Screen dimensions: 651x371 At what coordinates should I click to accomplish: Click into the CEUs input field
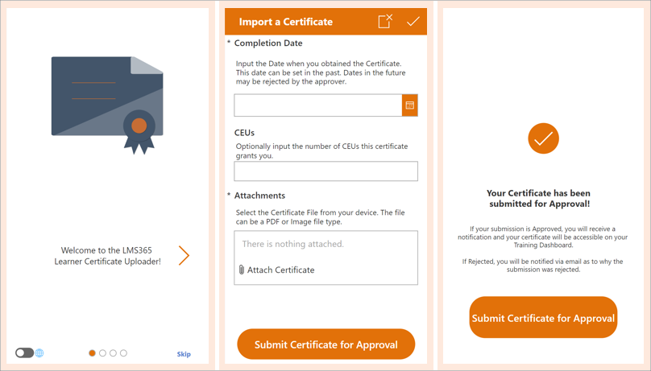point(325,171)
